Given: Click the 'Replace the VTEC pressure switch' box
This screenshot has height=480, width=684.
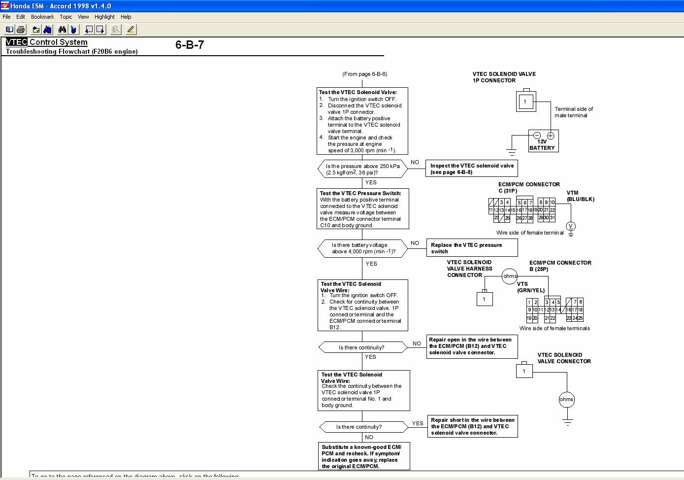Looking at the screenshot, I should [x=472, y=248].
